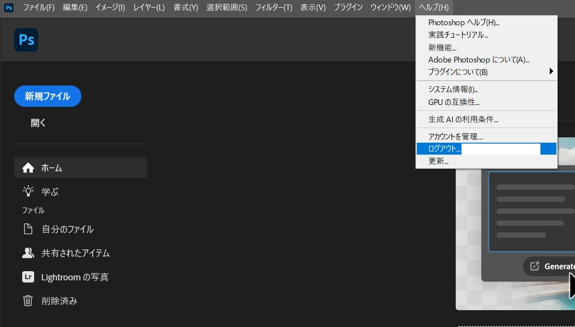Click the blue-outlined text box in preview
Viewport: 575px width, 327px height.
[532, 212]
